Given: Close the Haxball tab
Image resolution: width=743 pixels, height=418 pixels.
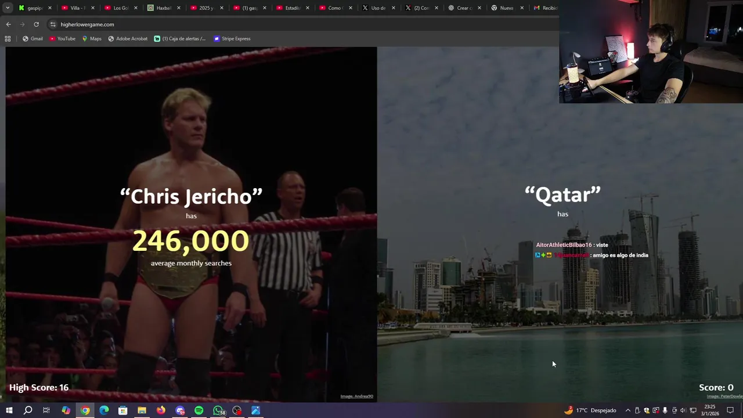Looking at the screenshot, I should (179, 8).
